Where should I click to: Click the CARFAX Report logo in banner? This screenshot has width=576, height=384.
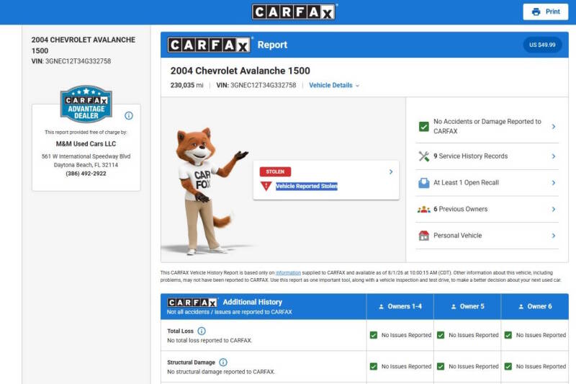click(209, 45)
